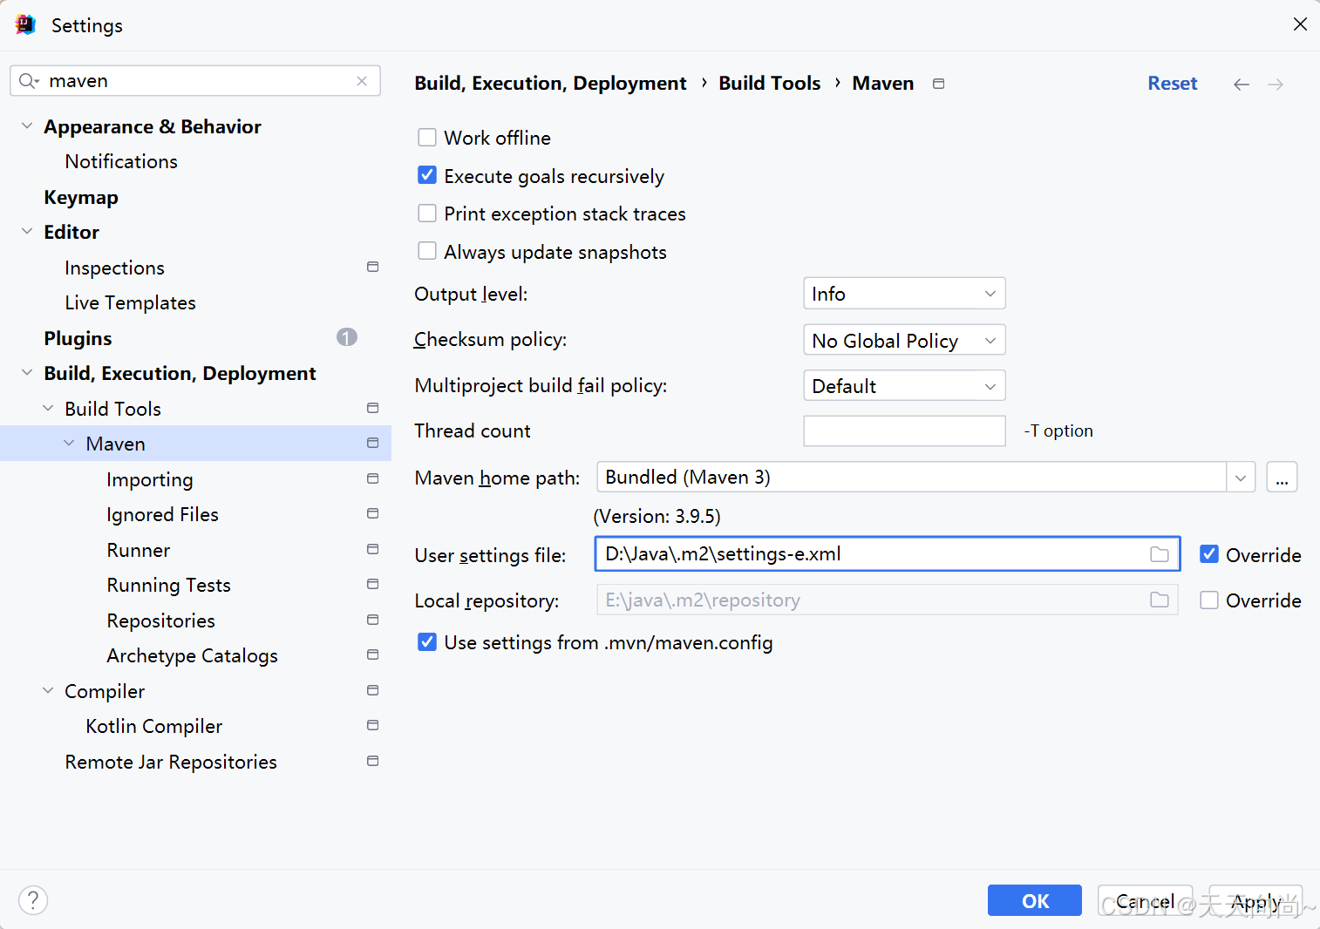
Task: Click the project settings icon next to Inspections
Action: (373, 268)
